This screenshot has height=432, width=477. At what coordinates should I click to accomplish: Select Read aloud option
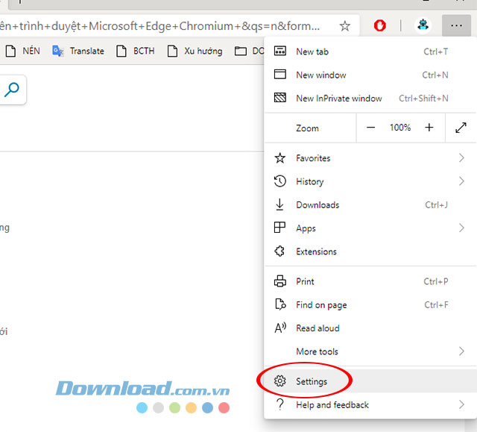318,328
